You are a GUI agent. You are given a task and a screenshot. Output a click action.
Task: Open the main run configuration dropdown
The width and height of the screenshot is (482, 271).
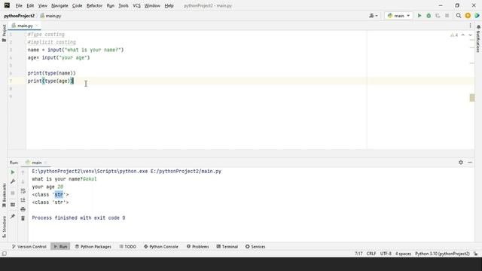click(x=398, y=16)
